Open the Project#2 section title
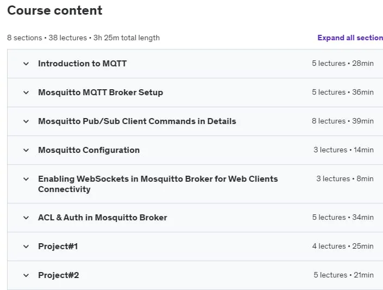 tap(58, 275)
